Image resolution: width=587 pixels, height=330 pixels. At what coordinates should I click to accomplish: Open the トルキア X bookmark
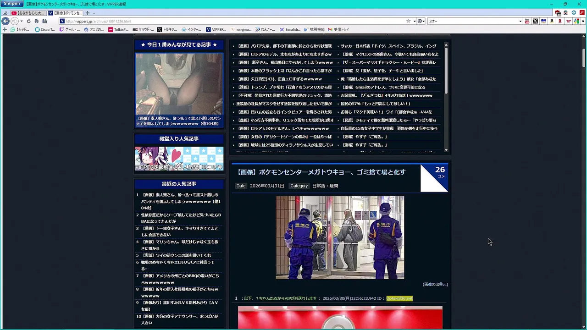pos(167,29)
